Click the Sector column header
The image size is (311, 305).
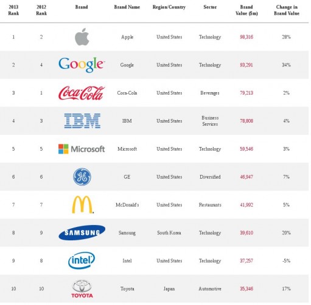210,7
